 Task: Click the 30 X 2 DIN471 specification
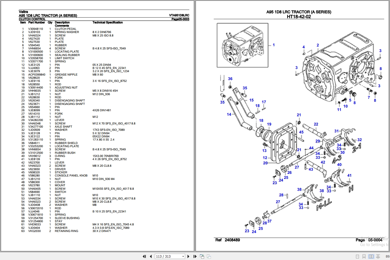pyautogui.click(x=102, y=231)
